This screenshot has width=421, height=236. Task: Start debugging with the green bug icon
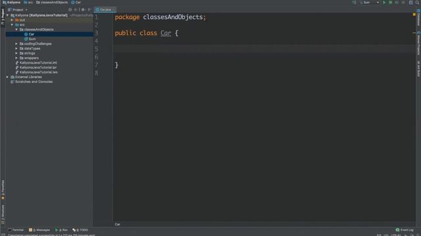coord(391,3)
